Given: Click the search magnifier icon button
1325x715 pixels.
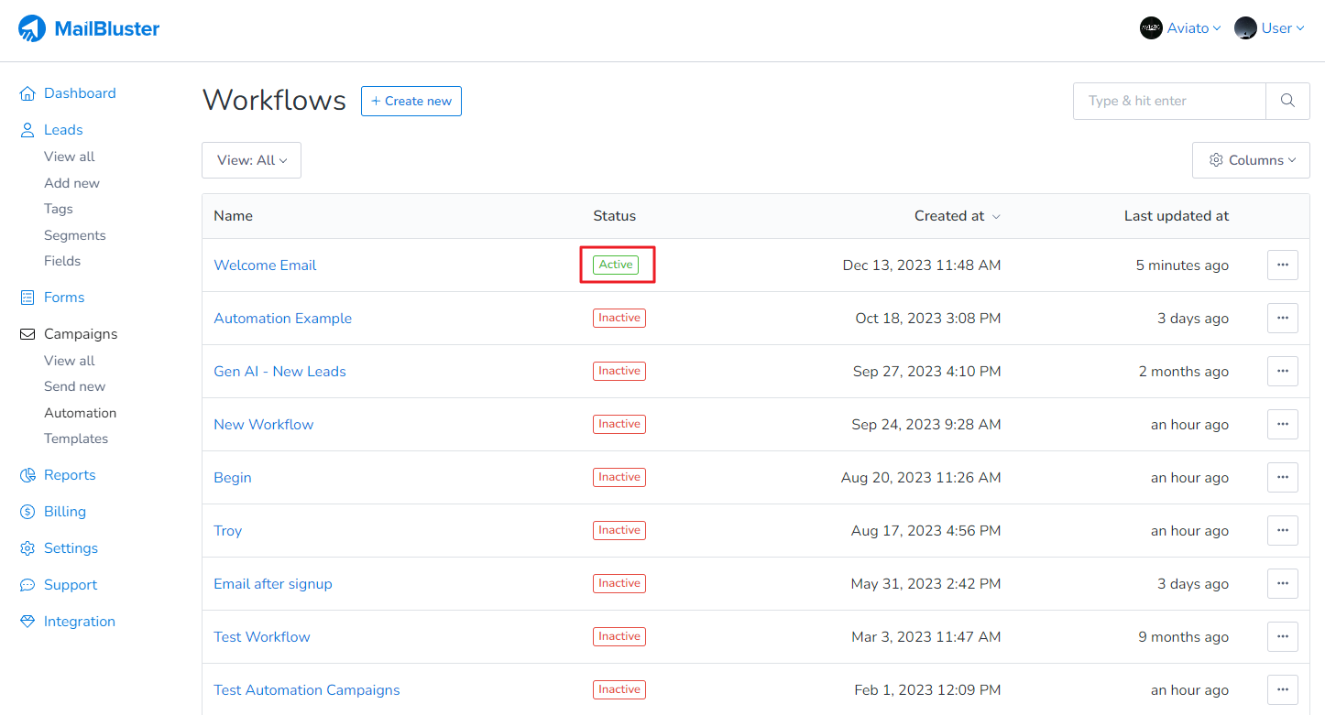Looking at the screenshot, I should tap(1287, 101).
